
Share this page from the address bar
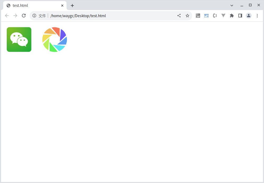179,16
